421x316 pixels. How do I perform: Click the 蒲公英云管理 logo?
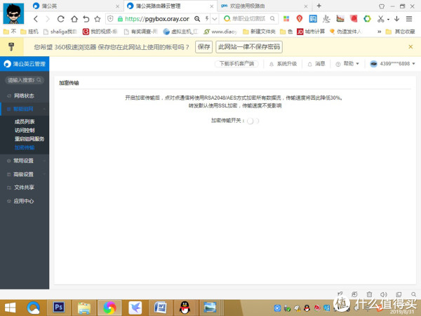click(x=25, y=64)
